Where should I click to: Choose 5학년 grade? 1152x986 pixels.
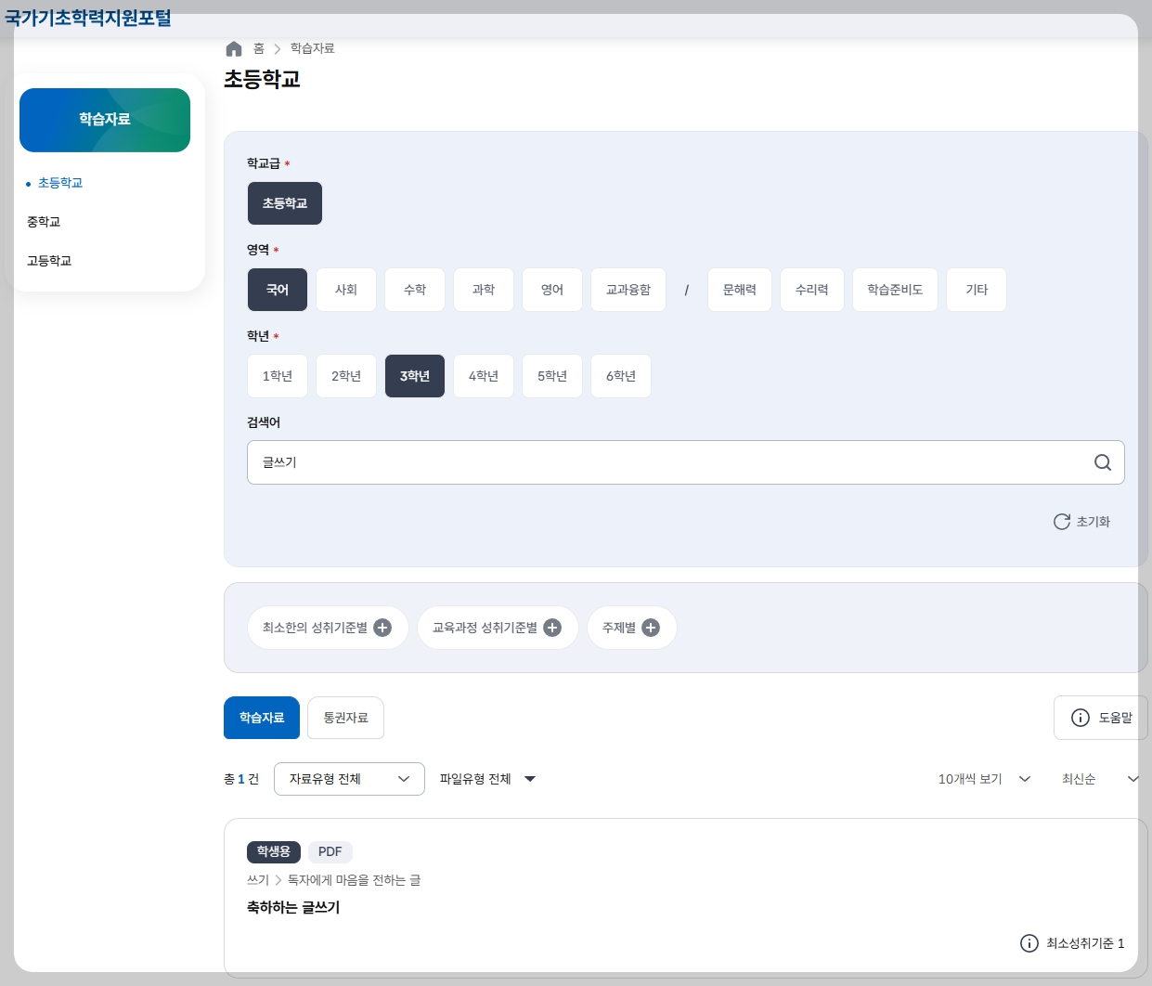(x=552, y=376)
